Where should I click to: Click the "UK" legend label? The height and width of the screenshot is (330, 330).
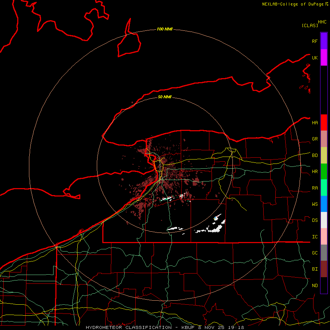[x=315, y=58]
